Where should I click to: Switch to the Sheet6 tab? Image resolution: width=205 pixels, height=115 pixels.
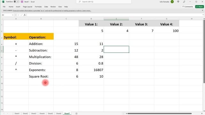click(59, 114)
